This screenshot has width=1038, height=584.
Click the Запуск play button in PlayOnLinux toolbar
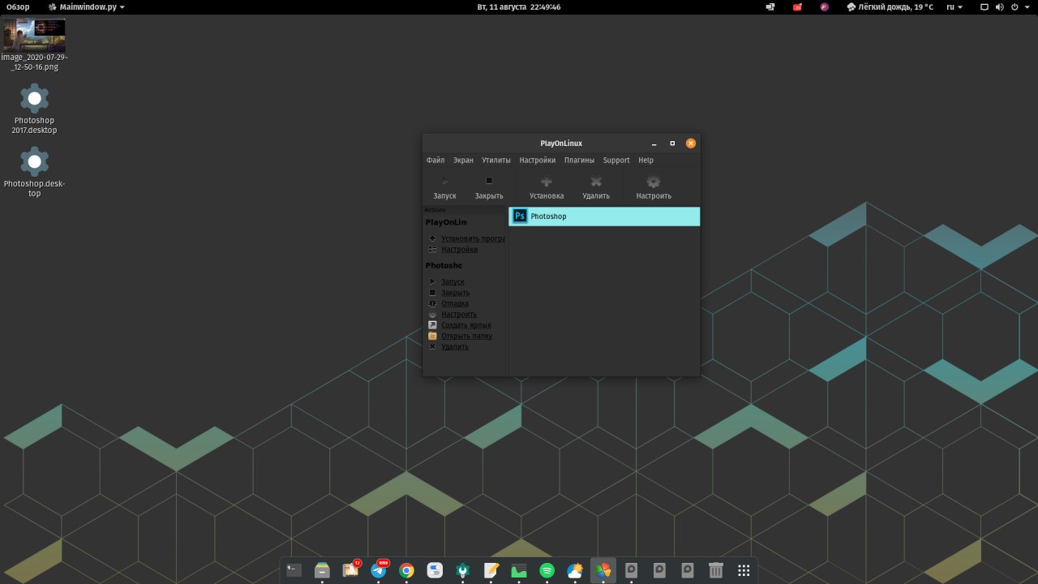click(x=444, y=187)
